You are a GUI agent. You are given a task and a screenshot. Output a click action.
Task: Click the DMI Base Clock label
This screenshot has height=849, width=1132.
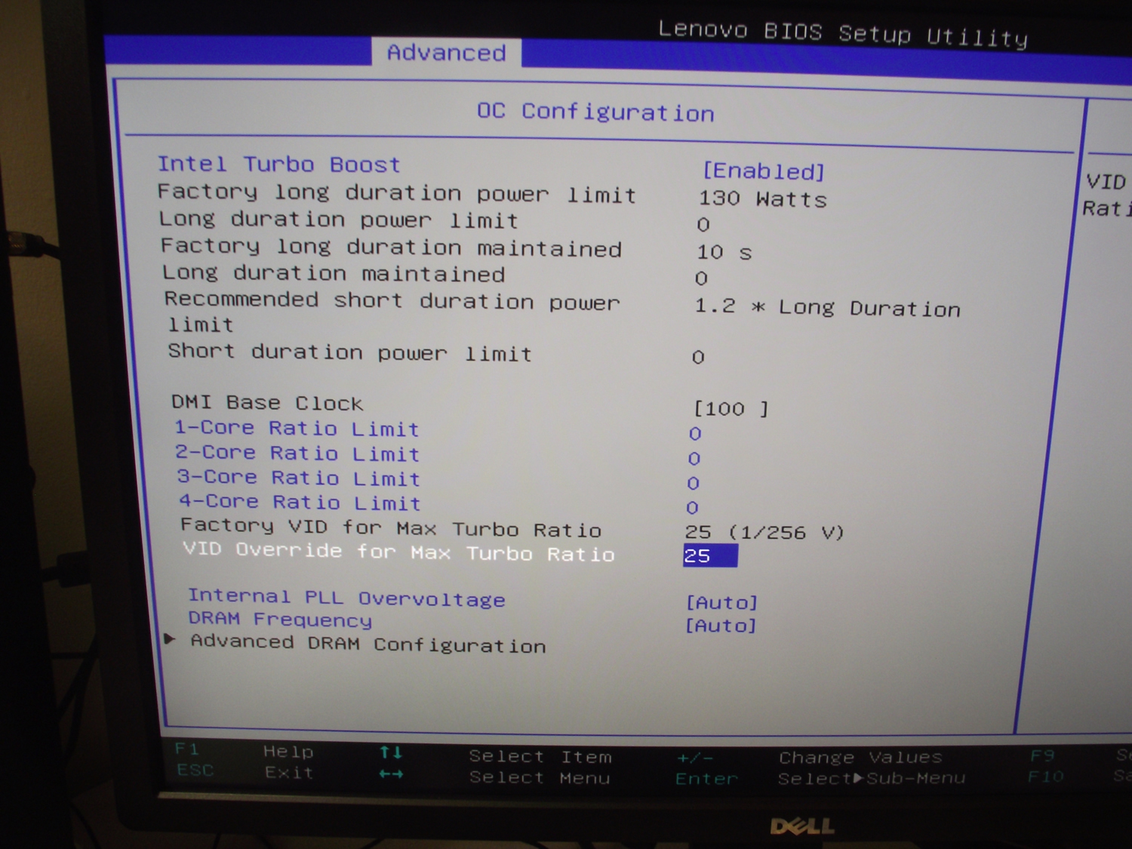[x=267, y=402]
